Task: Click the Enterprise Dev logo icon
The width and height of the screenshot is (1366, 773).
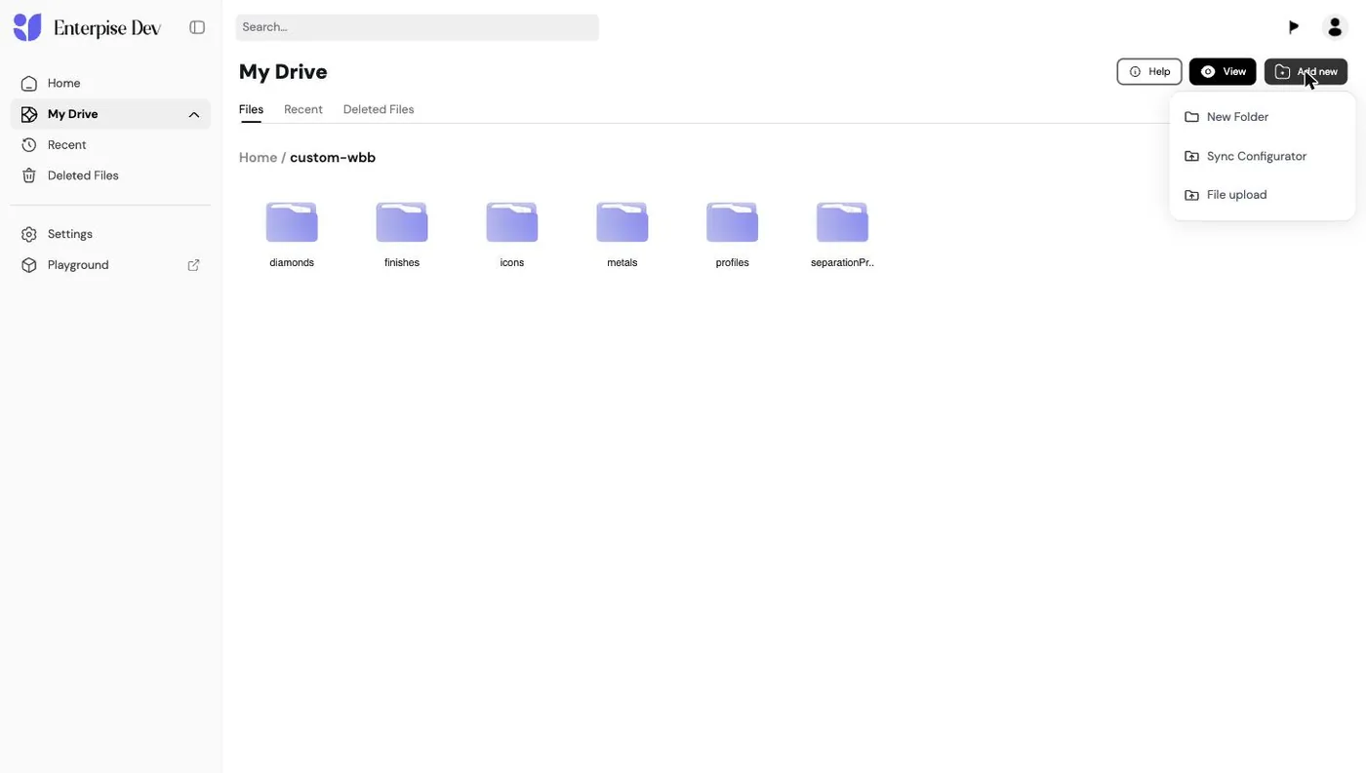Action: point(27,27)
